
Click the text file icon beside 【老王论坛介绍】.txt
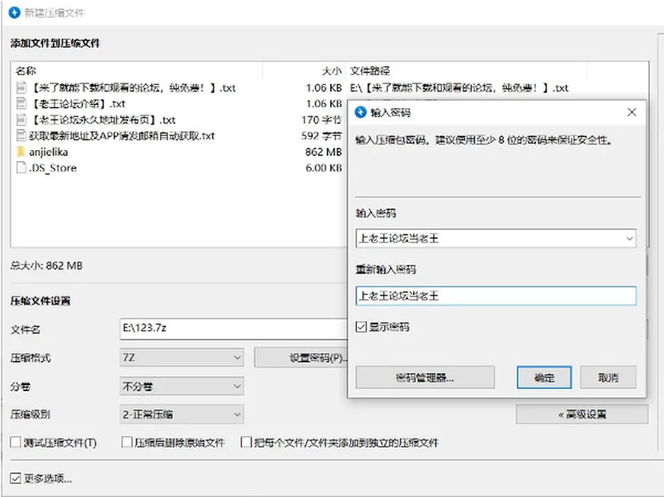21,104
